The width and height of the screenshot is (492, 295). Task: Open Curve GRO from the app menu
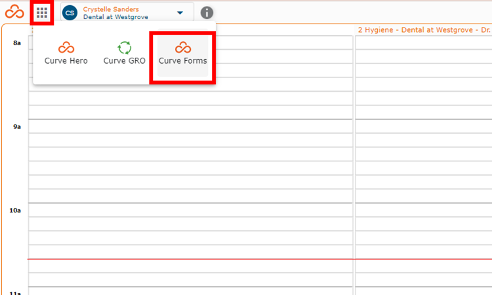coord(124,53)
